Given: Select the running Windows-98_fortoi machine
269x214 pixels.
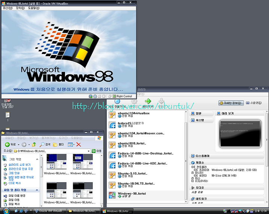Looking at the screenshot, I should pyautogui.click(x=146, y=195).
